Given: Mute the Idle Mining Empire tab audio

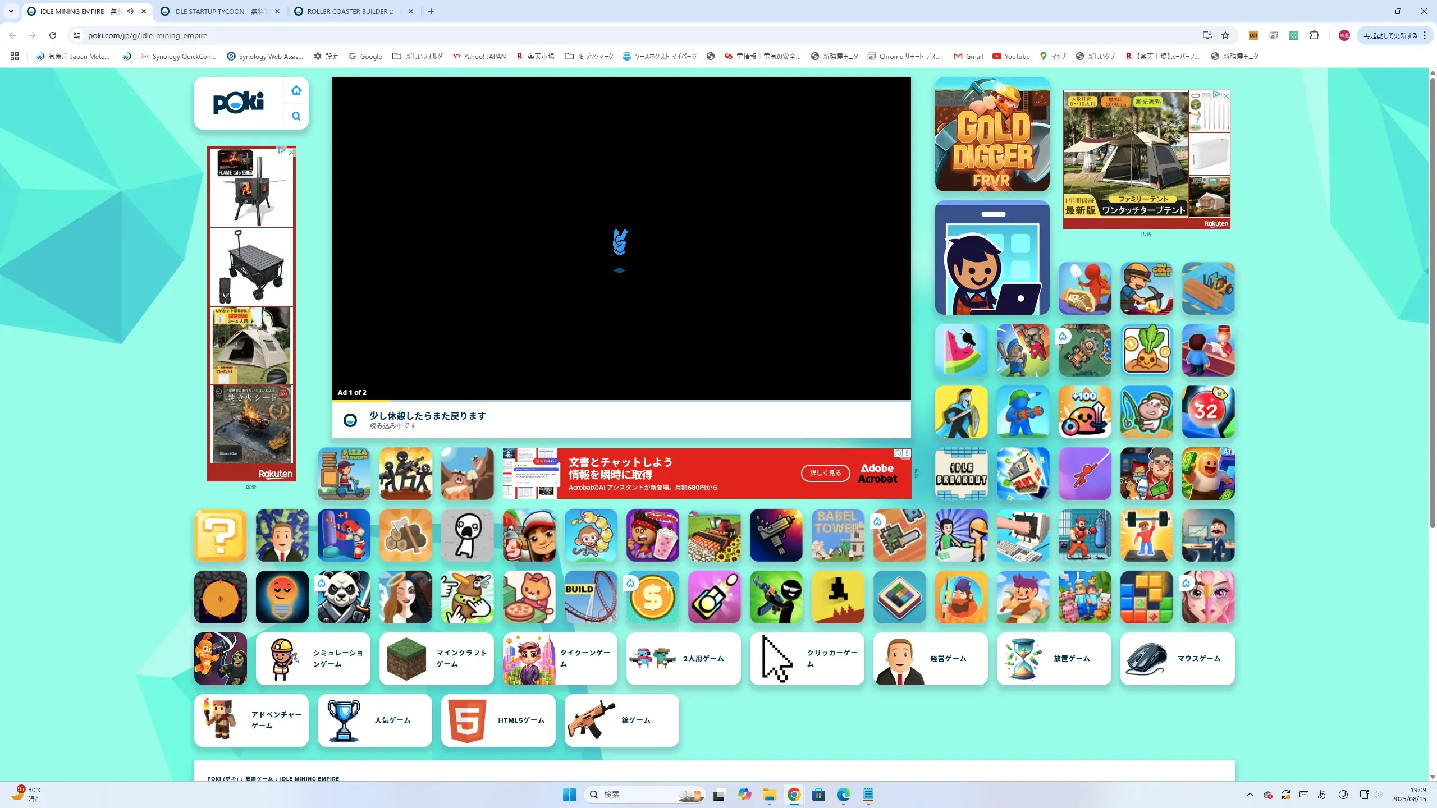Looking at the screenshot, I should coord(130,11).
